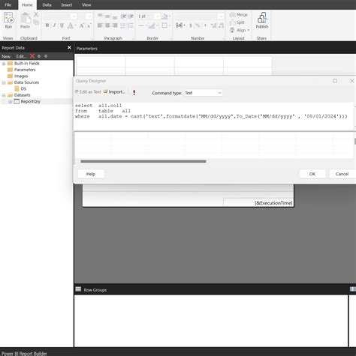Click Edit in Report Data toolbar

click(x=21, y=56)
